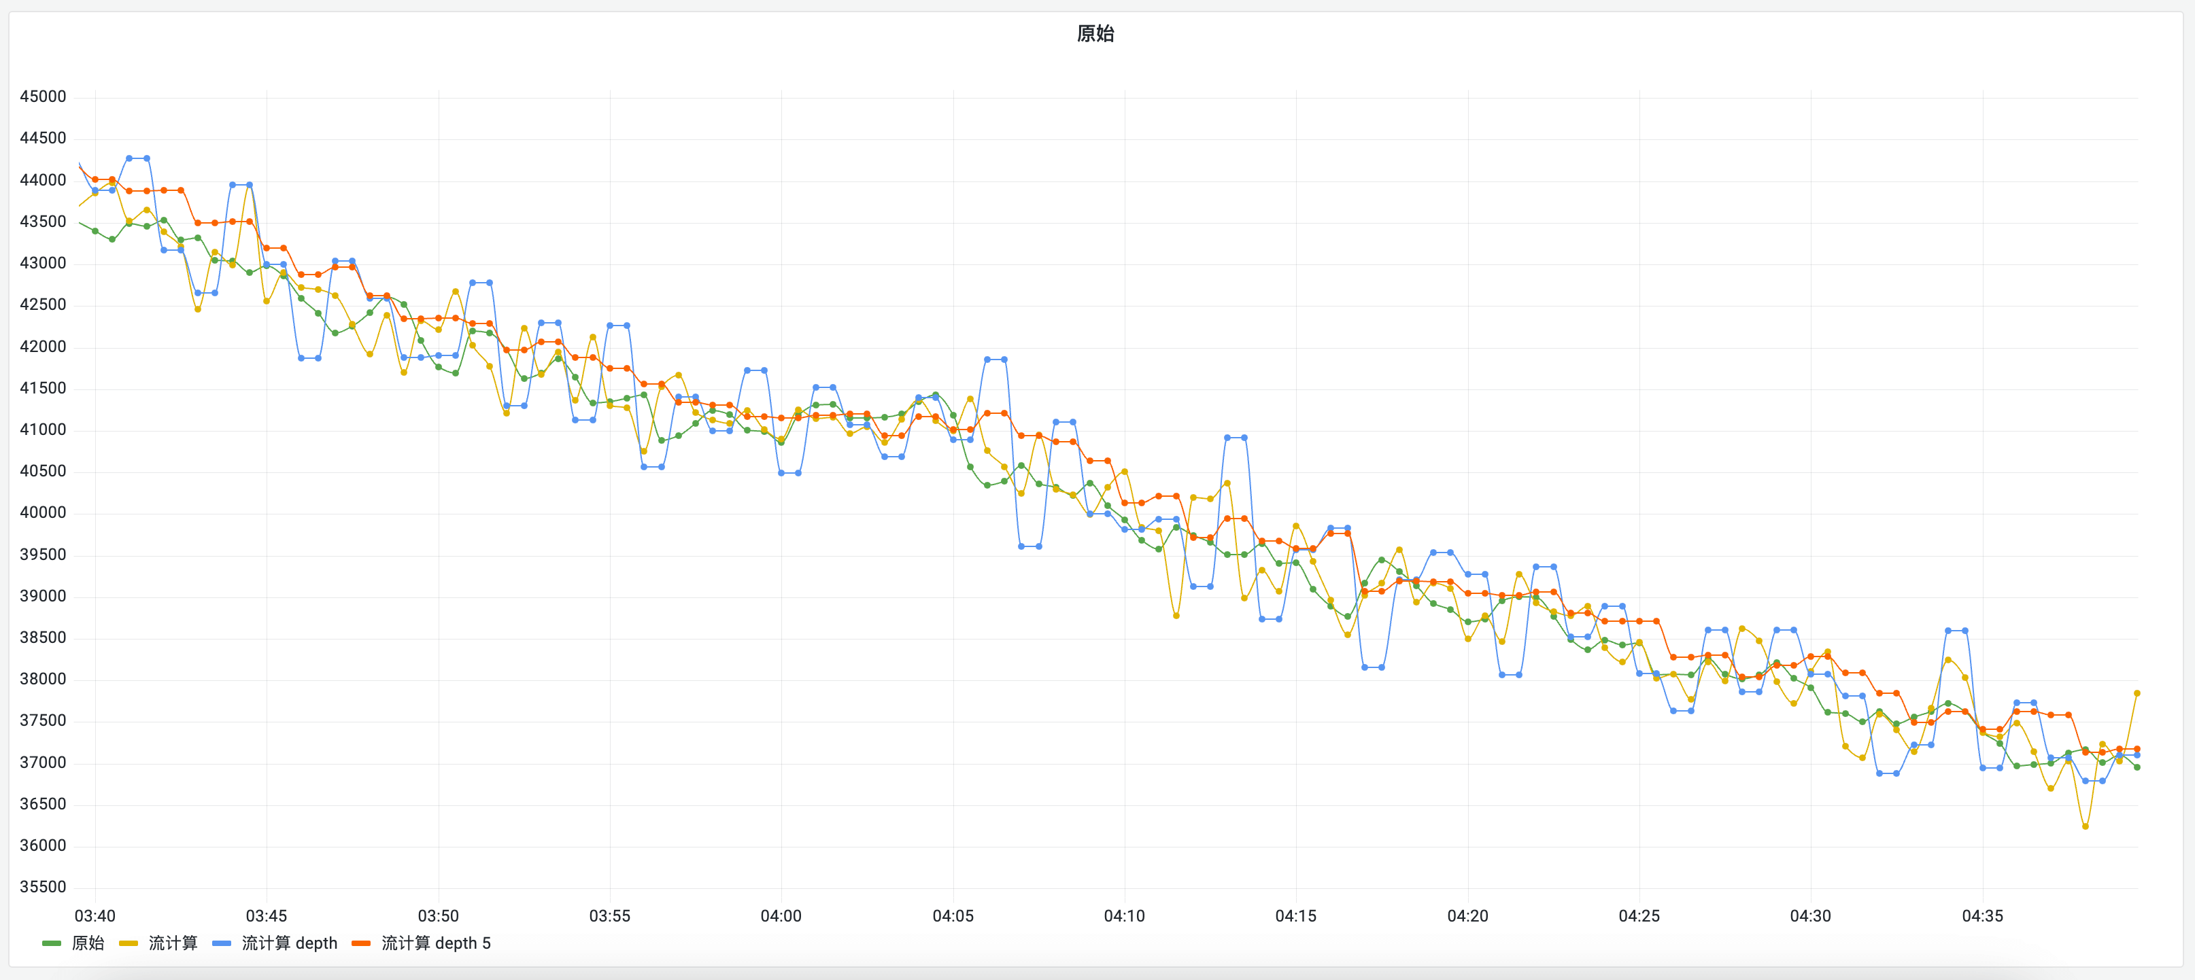
Task: Toggle the 流计算 series legend label
Action: (x=173, y=943)
